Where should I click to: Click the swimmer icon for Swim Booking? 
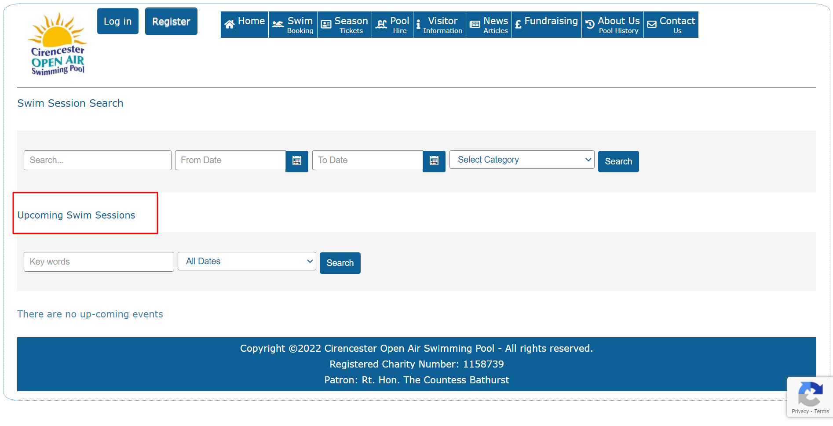tap(278, 25)
